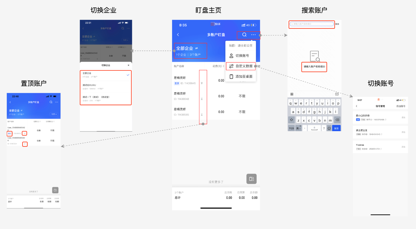The width and height of the screenshot is (416, 229).
Task: Tap the emoji key on the keyboard
Action: 329,128
